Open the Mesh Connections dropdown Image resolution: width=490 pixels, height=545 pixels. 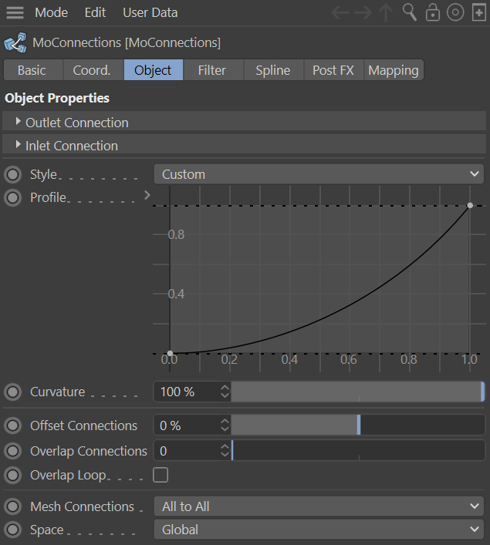coord(319,506)
